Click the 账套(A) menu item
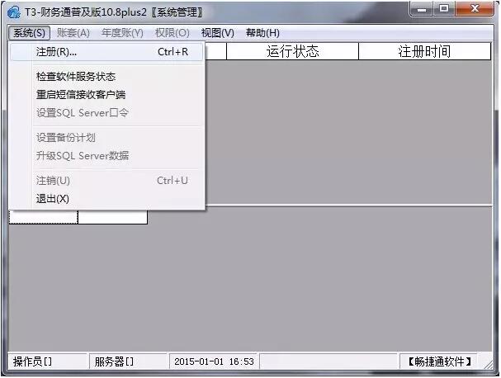501x378 pixels. tap(73, 33)
